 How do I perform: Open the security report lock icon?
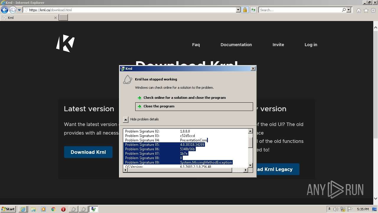pyautogui.click(x=245, y=10)
